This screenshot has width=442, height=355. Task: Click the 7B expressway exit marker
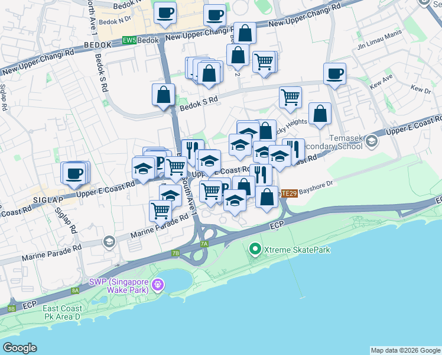pyautogui.click(x=175, y=253)
